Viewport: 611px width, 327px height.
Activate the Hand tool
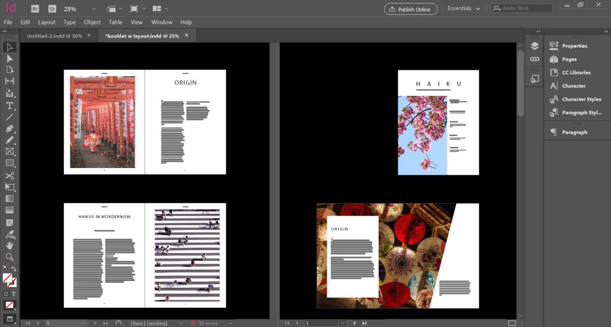click(10, 245)
